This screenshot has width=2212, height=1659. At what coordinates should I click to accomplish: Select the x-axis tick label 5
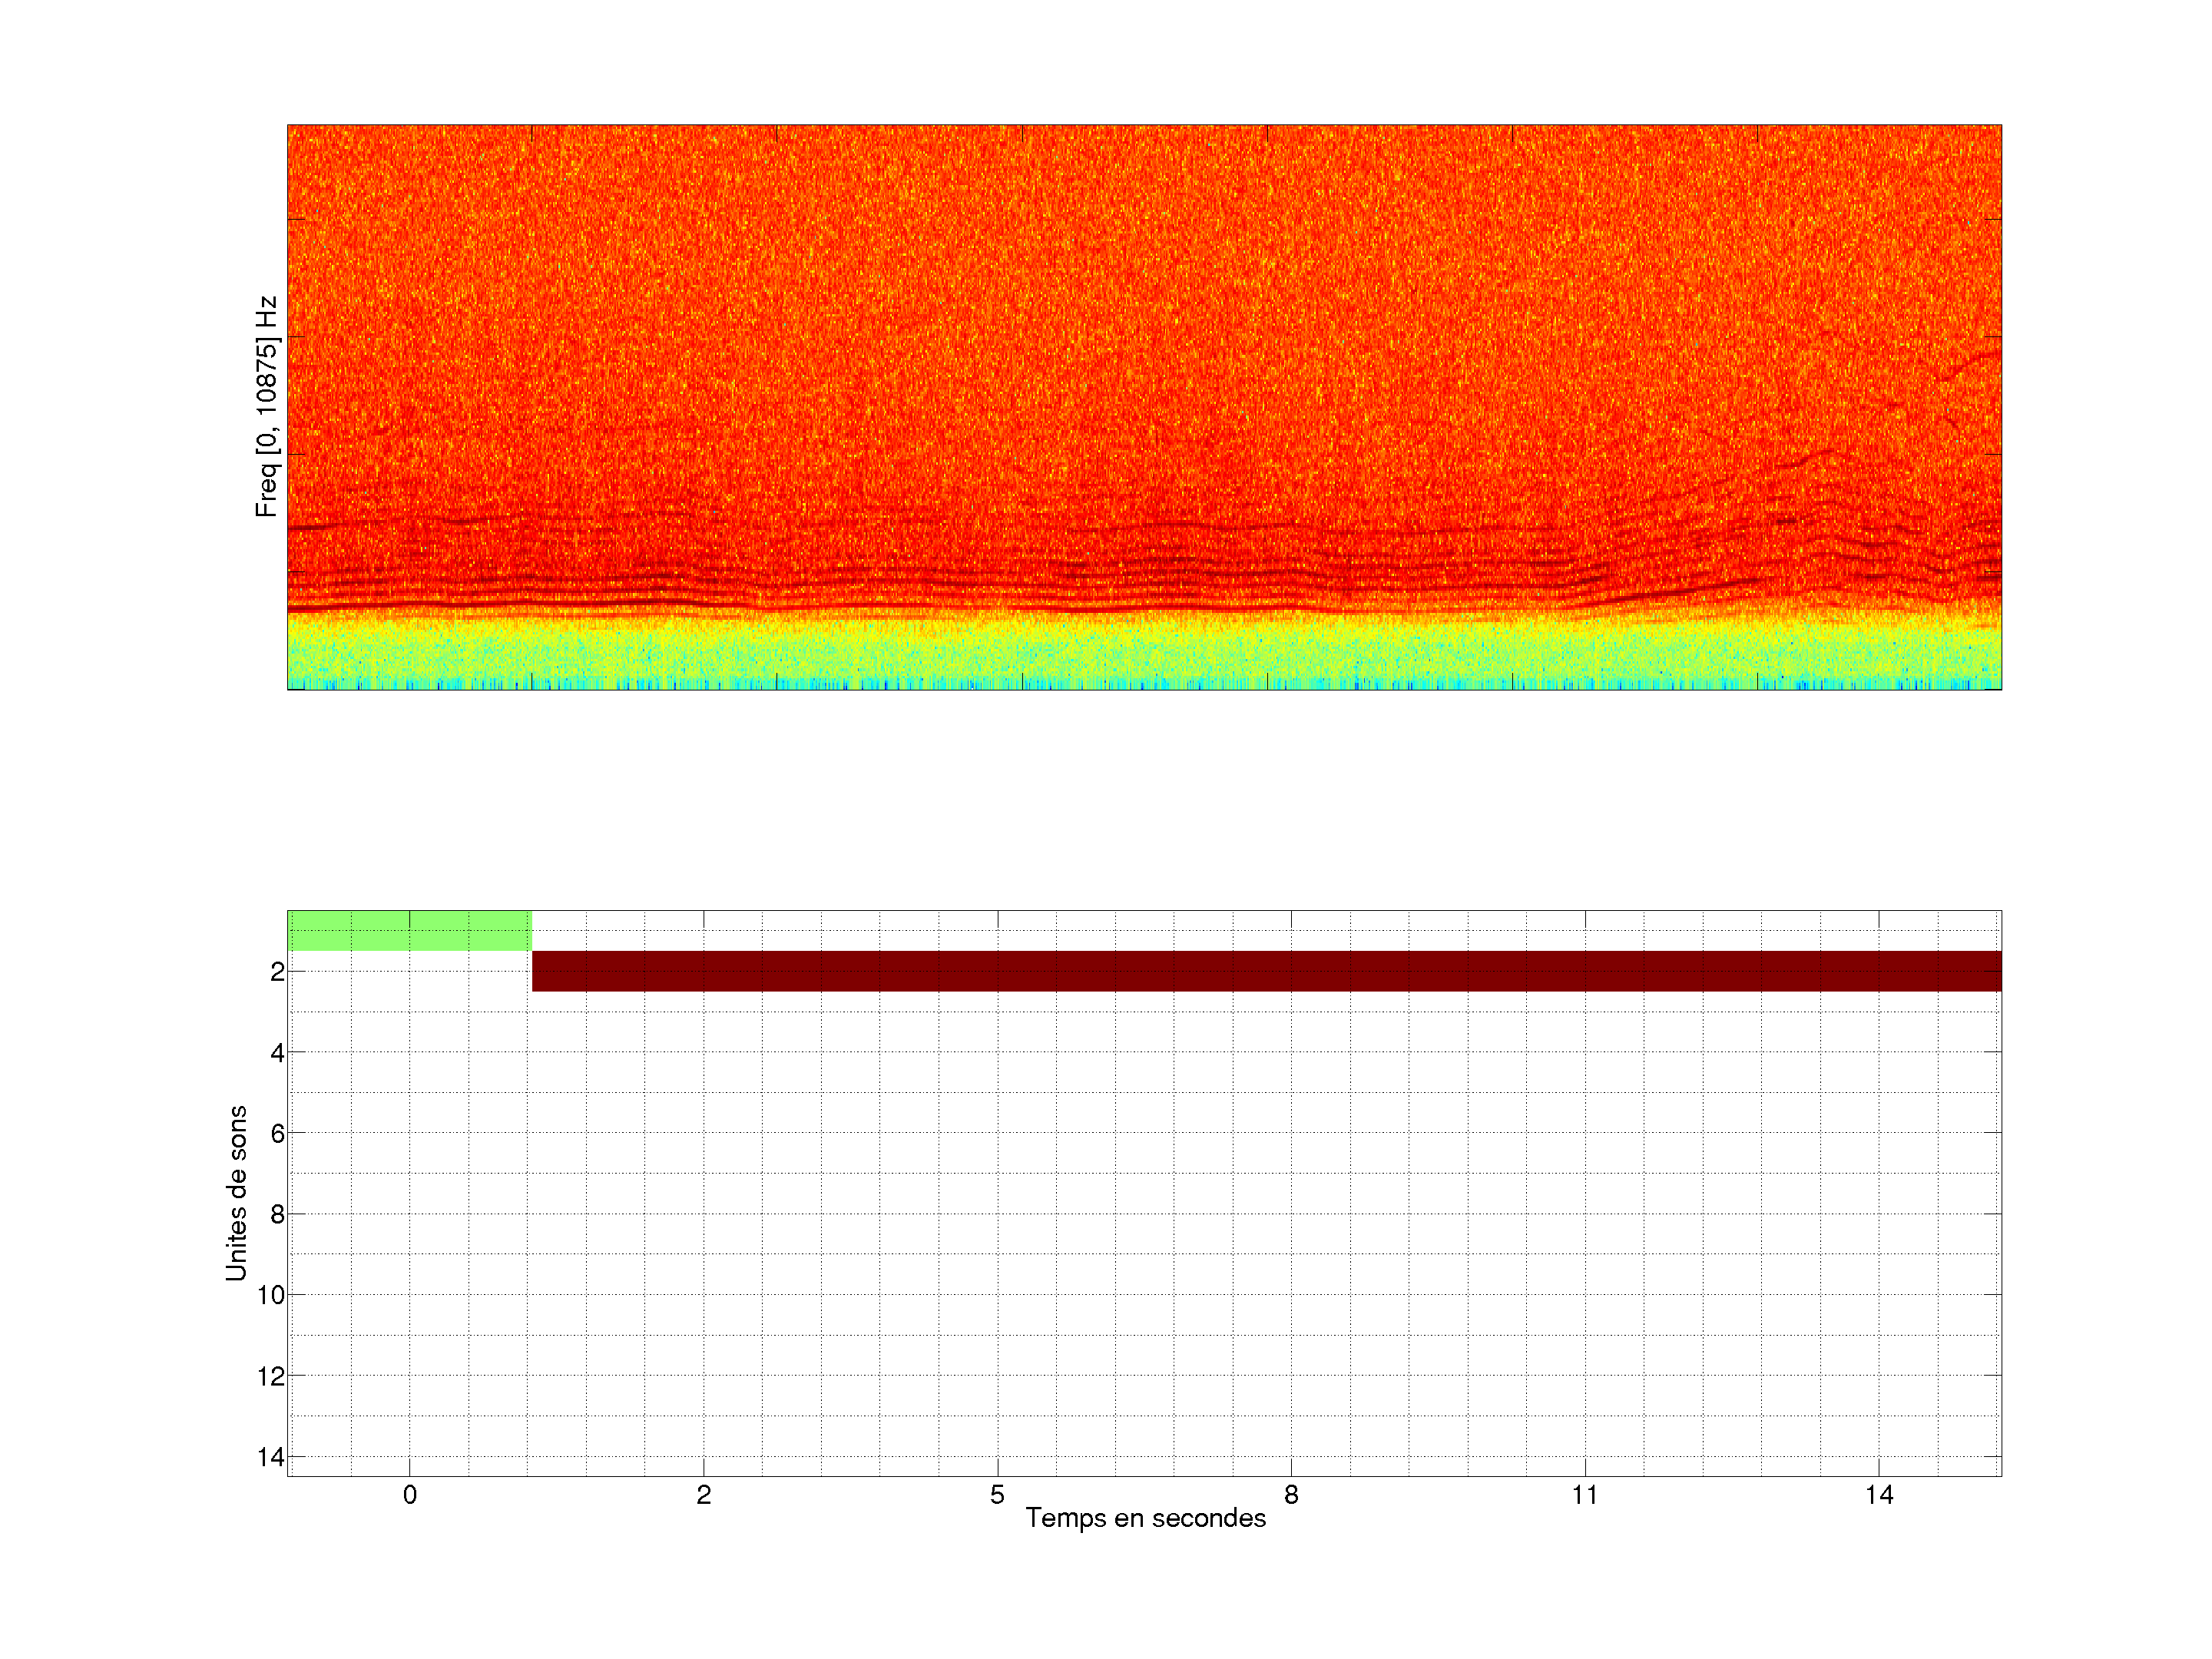tap(997, 1495)
